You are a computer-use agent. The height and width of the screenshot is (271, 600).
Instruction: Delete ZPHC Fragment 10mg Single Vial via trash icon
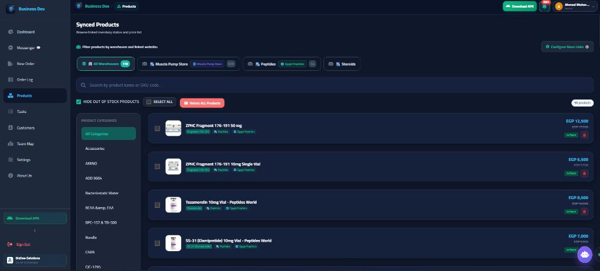point(584,173)
